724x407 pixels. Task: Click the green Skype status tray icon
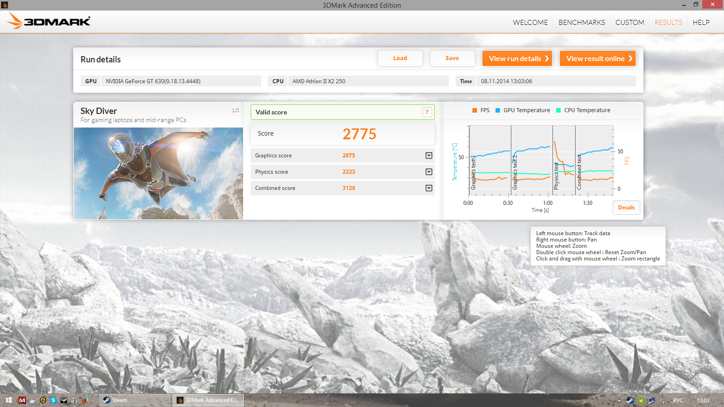[641, 400]
